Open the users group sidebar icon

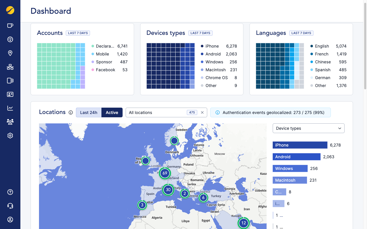[x=10, y=122]
